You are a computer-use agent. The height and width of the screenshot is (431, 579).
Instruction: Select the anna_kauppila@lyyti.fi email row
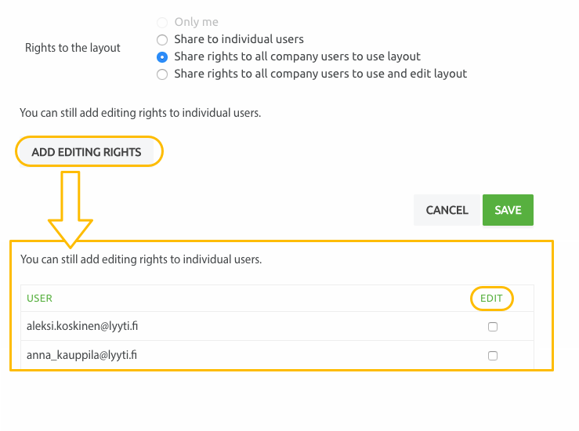(277, 355)
